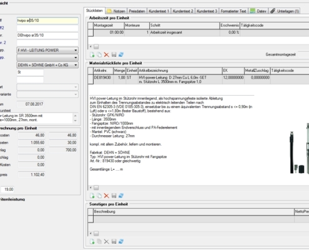
Task: Save icon in Arbeitszeit pro Einheit toolbar
Action: (114, 55)
